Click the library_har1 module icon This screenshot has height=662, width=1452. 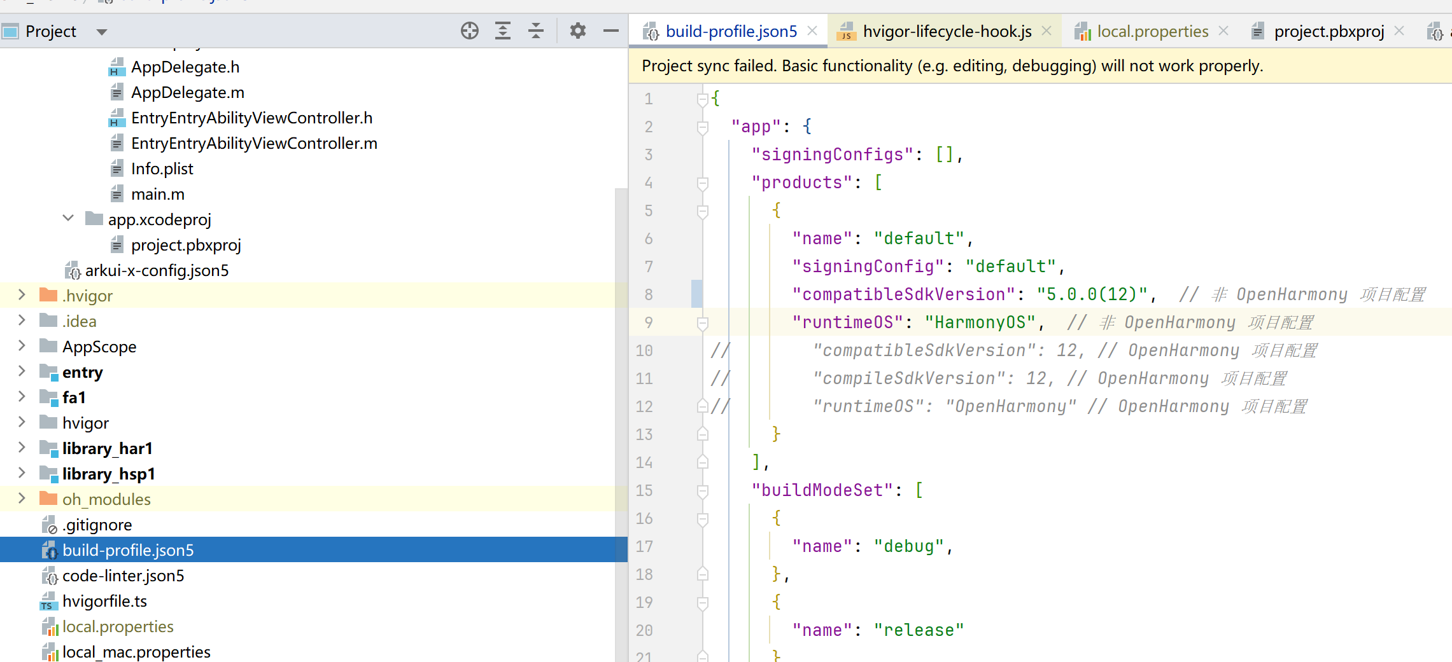(x=48, y=448)
